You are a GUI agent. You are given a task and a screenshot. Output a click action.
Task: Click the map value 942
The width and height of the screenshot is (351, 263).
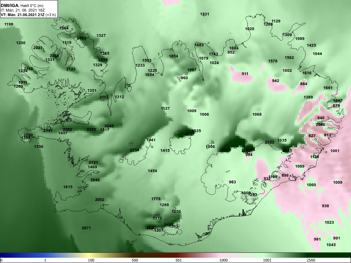276,81
